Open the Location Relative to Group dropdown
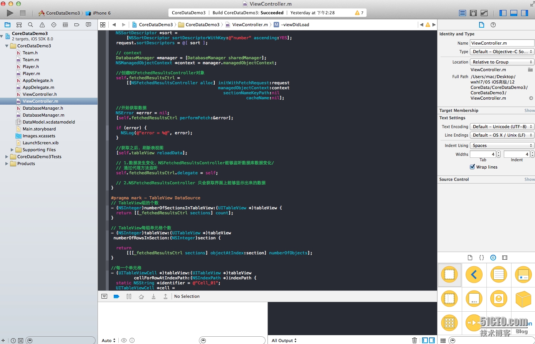 tap(502, 62)
